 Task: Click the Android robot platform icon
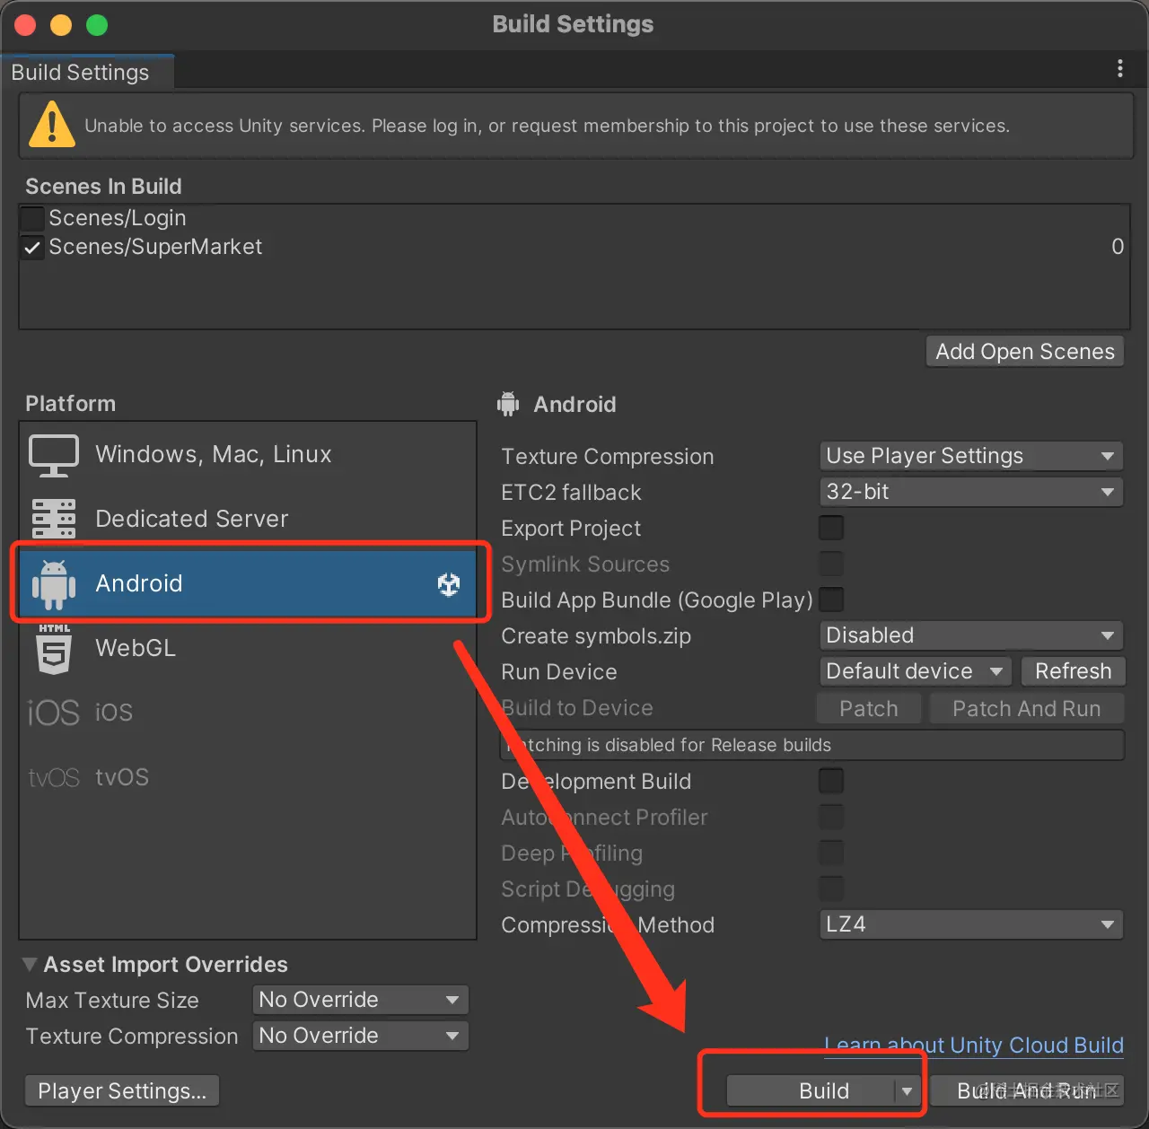[54, 584]
